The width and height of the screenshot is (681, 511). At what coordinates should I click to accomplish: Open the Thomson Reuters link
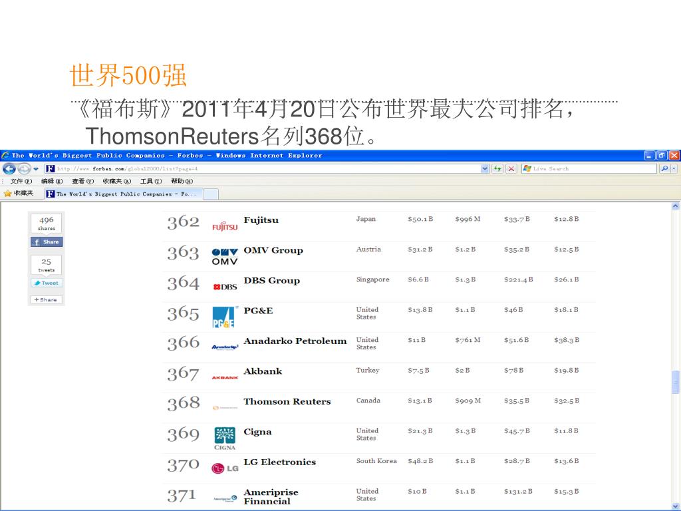pyautogui.click(x=287, y=401)
